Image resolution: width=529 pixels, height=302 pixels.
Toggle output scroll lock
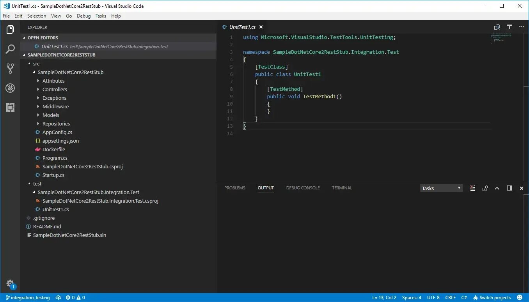pos(485,188)
